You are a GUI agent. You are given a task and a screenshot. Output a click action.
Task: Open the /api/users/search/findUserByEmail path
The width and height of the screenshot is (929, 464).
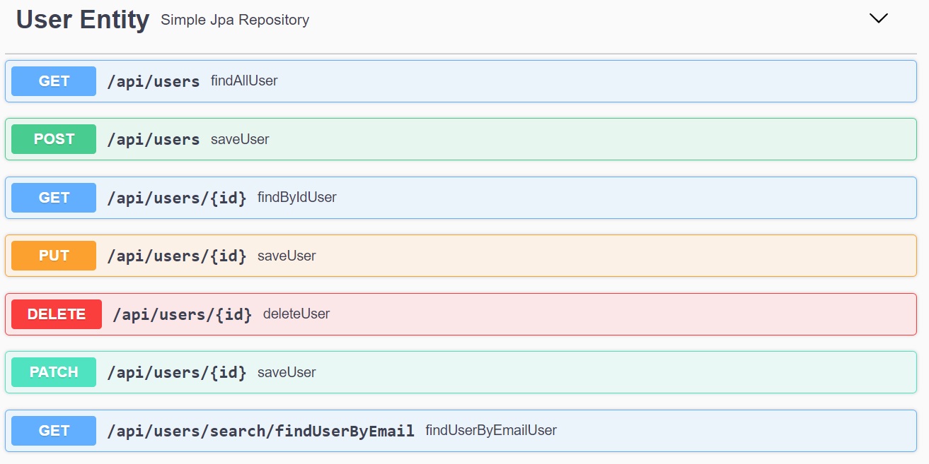coord(261,431)
